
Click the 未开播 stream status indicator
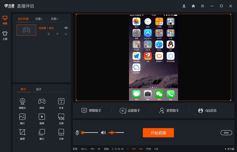[x=230, y=149]
